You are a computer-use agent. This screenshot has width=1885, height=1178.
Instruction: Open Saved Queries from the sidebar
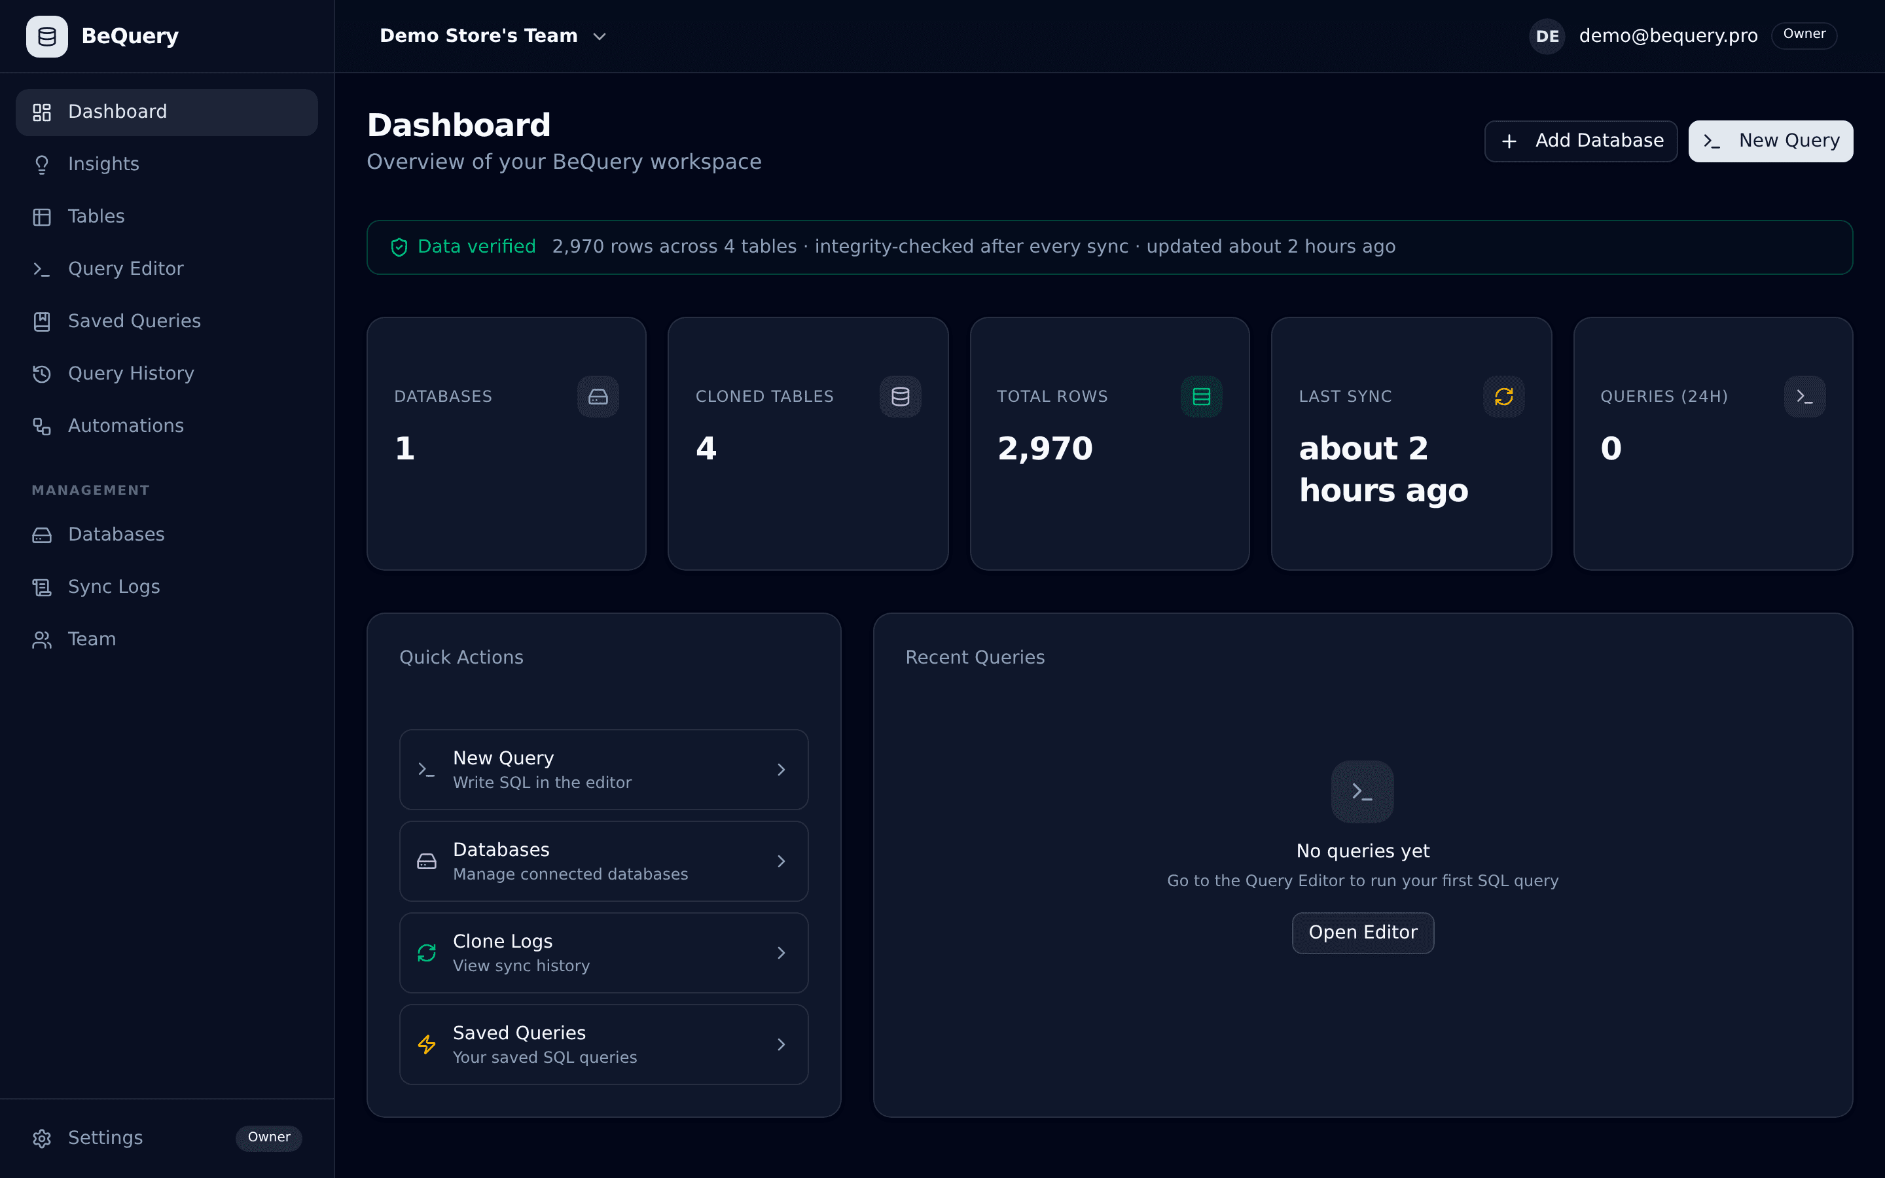[167, 321]
